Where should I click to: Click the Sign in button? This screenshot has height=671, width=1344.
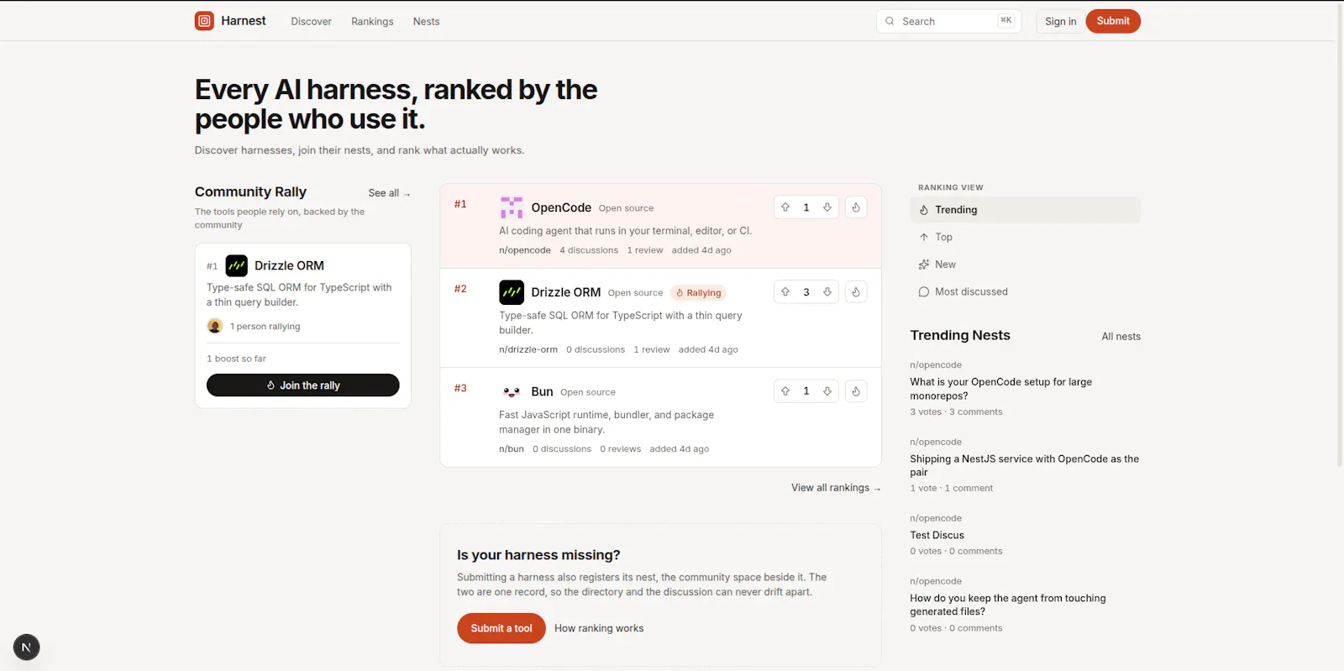tap(1060, 21)
